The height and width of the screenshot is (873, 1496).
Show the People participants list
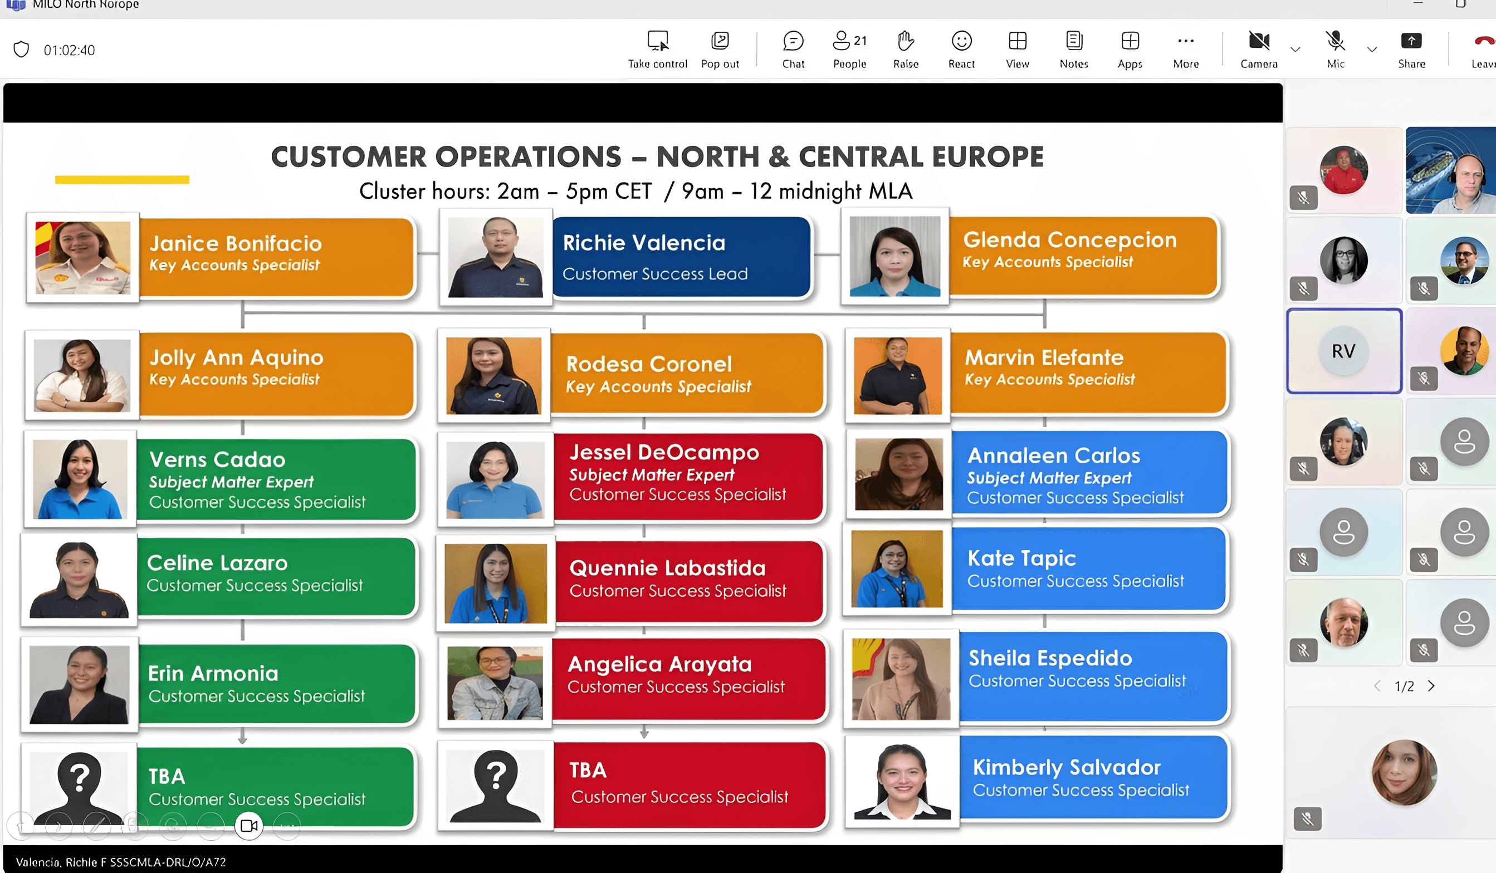[849, 50]
